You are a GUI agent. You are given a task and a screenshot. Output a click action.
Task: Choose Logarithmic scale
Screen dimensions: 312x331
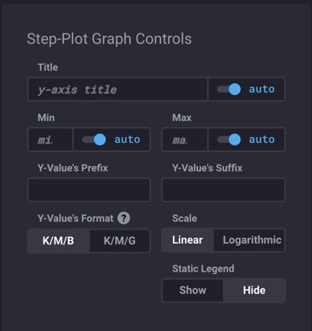249,240
